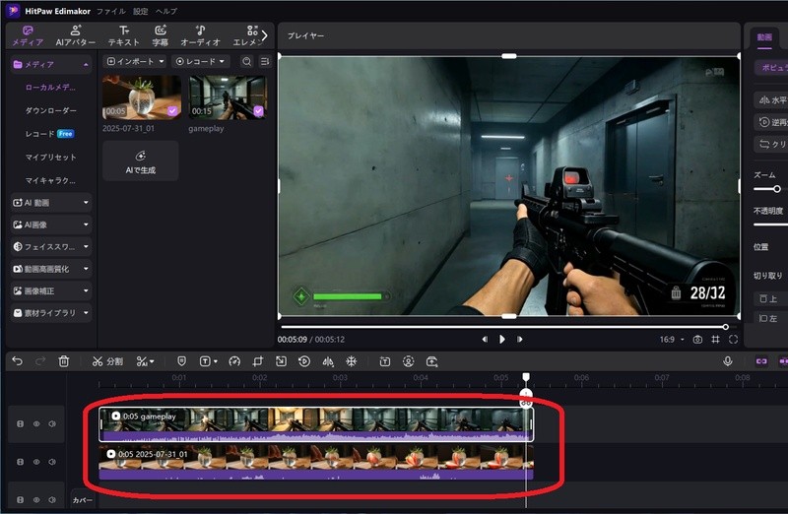Click the export-frame icon after the person icon
The image size is (788, 514).
(431, 361)
